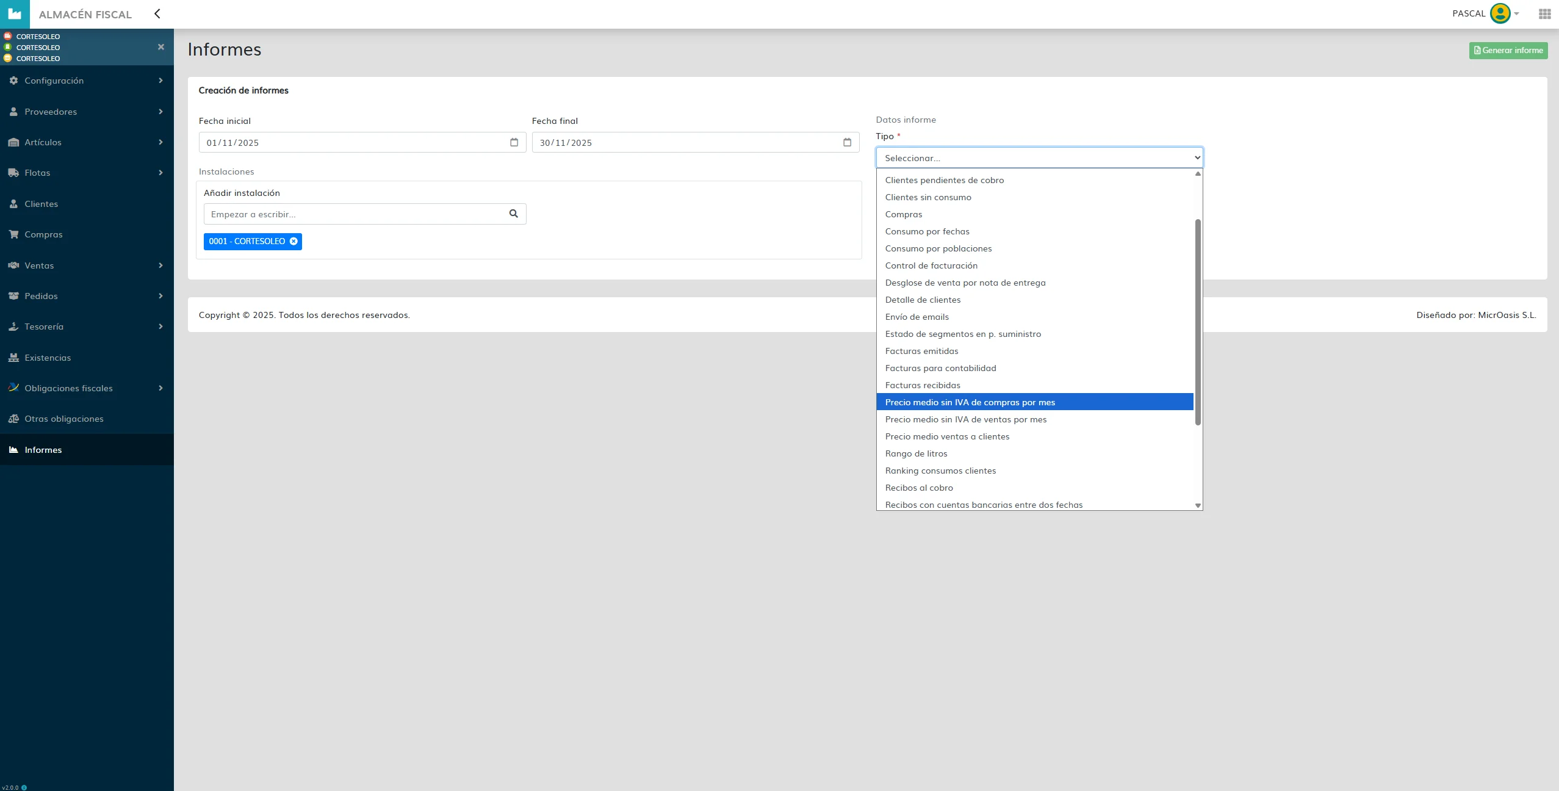Click the search magnifier in Añadir instalación

513,214
